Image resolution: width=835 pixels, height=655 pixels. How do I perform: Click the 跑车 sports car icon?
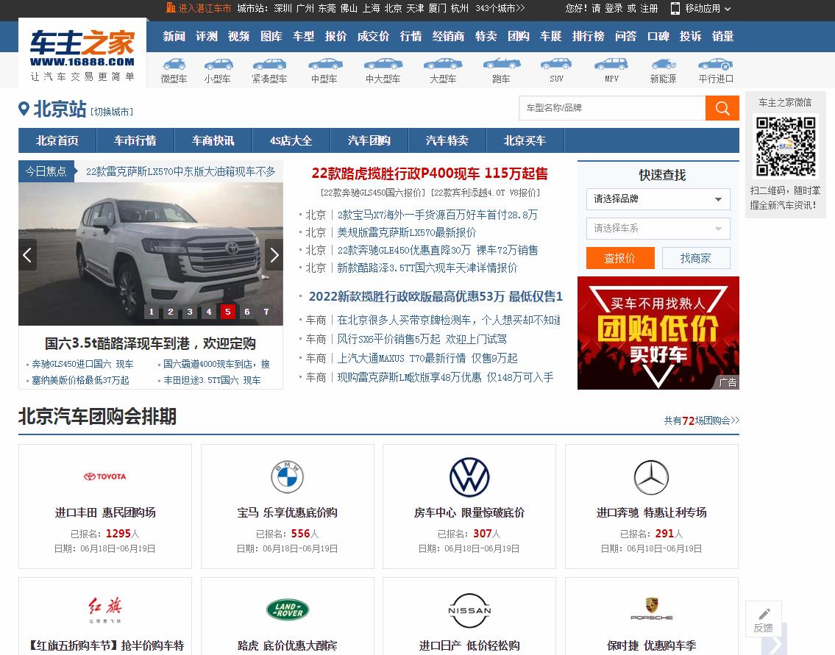coord(502,63)
